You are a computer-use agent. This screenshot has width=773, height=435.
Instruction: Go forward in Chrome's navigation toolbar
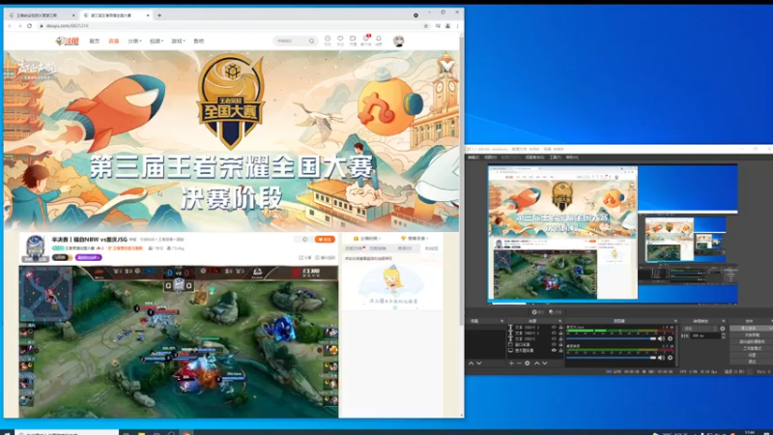point(19,26)
